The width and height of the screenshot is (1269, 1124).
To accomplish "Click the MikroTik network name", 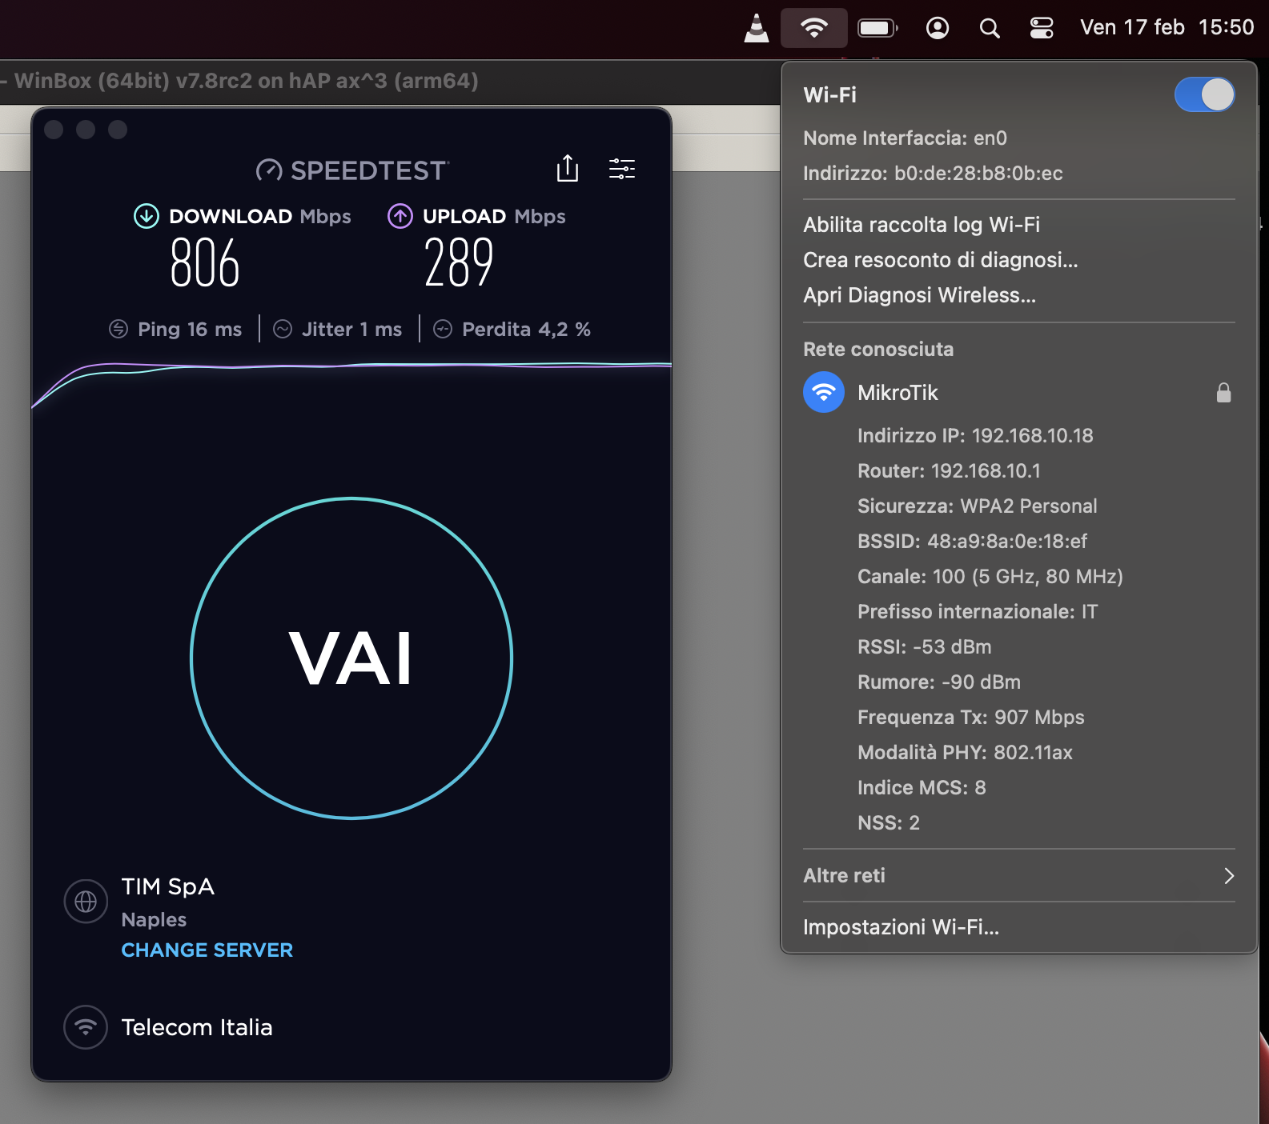I will pyautogui.click(x=898, y=392).
